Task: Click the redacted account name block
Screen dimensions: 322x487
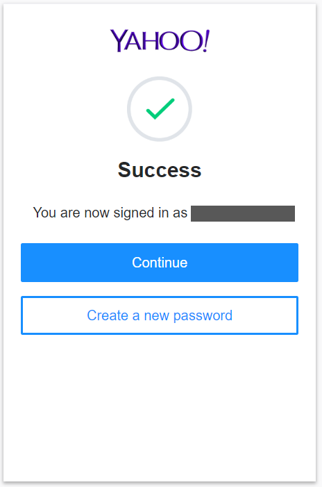Action: pos(243,213)
